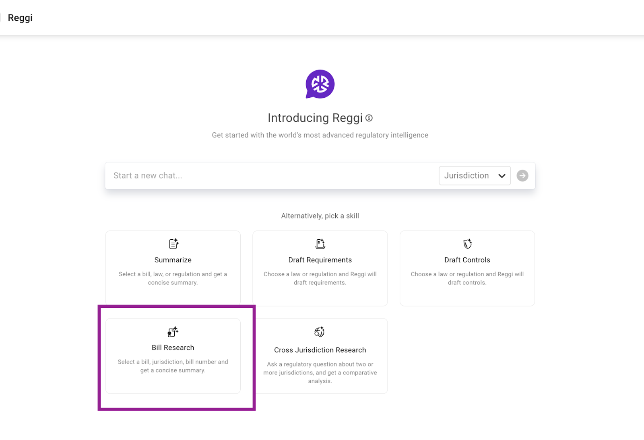Click the Cross Jurisdiction Research globe icon
This screenshot has height=440, width=644.
click(x=320, y=332)
